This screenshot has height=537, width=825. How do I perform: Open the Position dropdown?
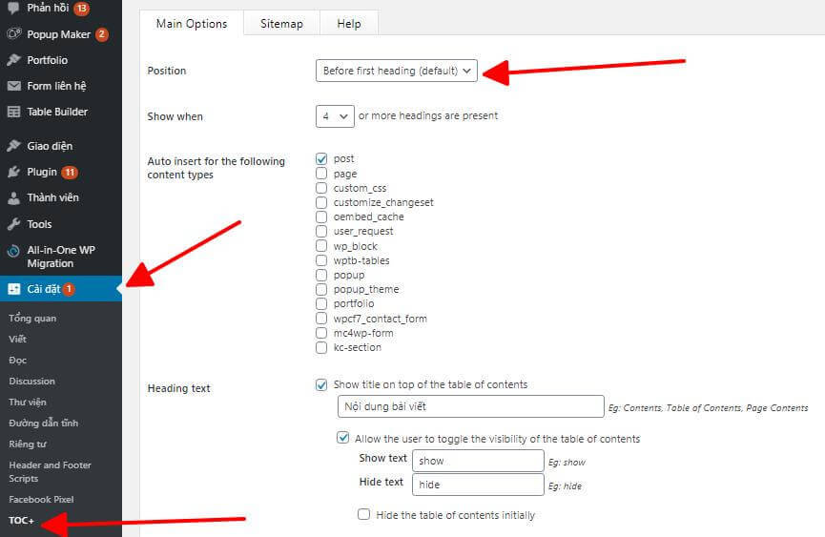[x=397, y=71]
